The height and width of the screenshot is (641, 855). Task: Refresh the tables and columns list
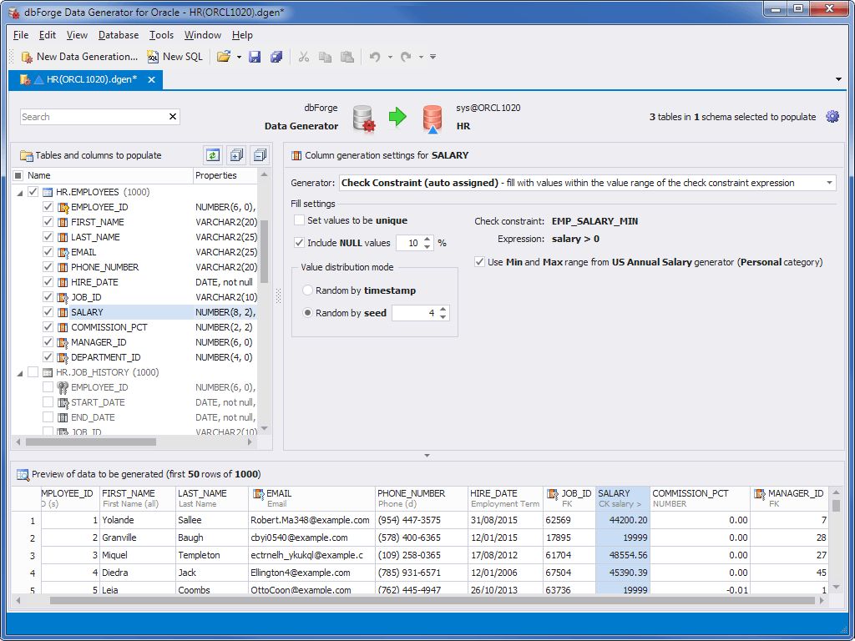coord(212,154)
